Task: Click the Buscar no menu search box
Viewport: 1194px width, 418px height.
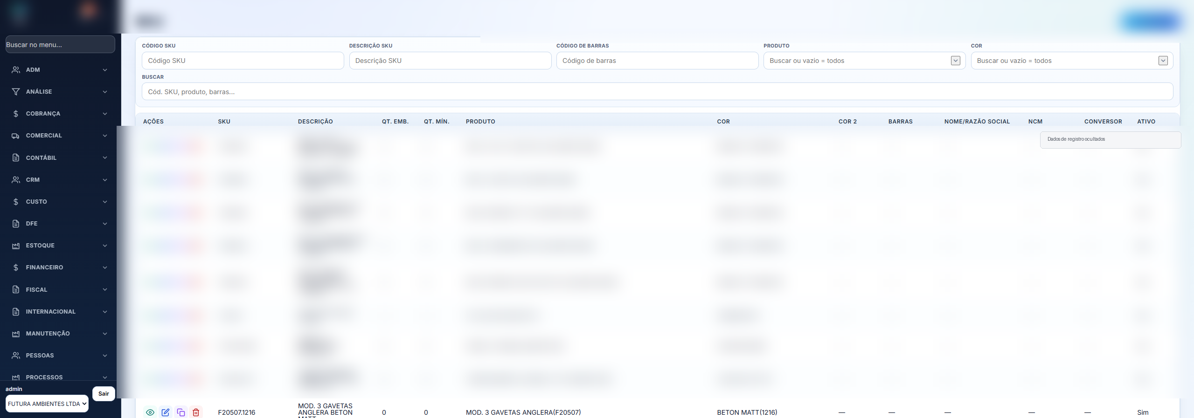Action: pyautogui.click(x=60, y=45)
